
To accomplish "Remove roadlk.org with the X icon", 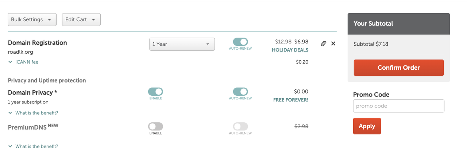I will coord(333,43).
